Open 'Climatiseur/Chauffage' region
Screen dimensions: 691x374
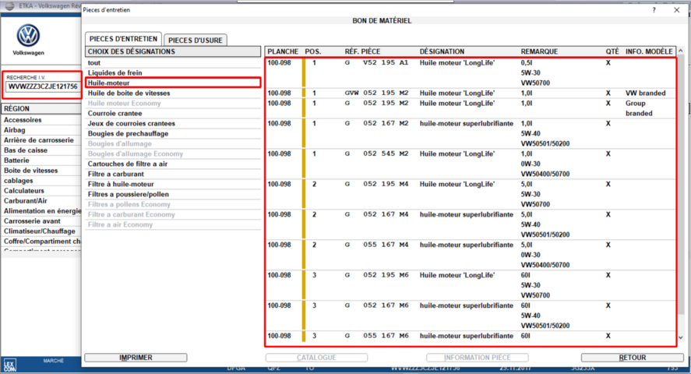point(41,231)
